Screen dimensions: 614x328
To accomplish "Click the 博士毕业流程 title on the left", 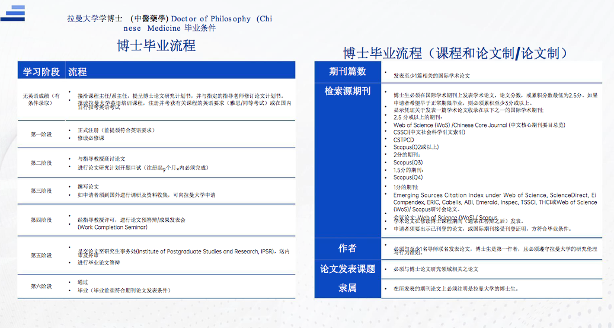I will click(x=156, y=46).
